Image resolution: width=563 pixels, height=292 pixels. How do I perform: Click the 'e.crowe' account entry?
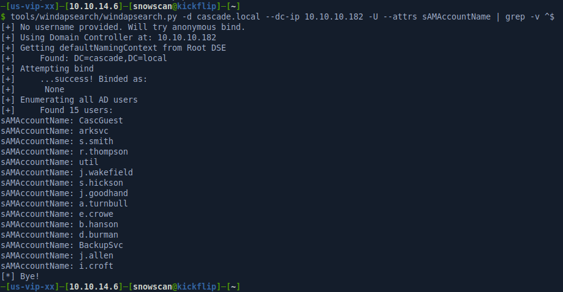pyautogui.click(x=96, y=214)
